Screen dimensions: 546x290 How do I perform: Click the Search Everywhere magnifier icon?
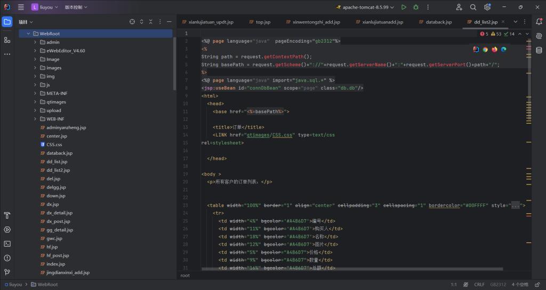[x=473, y=7]
